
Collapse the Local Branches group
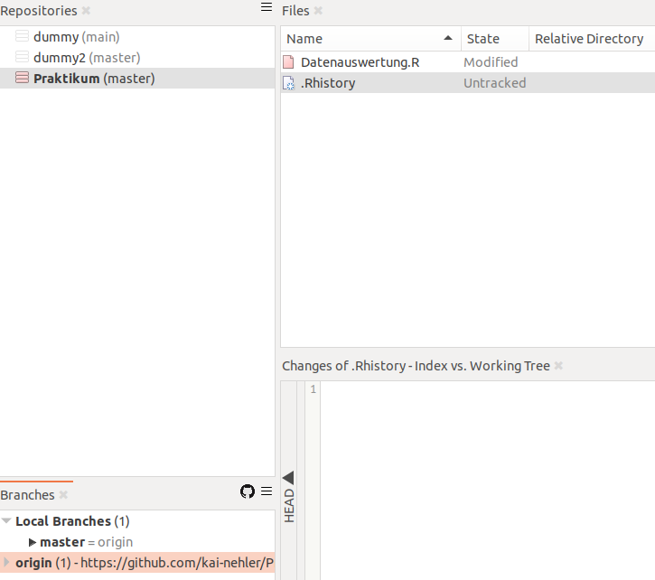(x=6, y=521)
